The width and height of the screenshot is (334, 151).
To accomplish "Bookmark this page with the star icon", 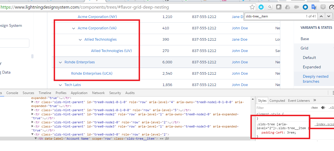I will 252,7.
